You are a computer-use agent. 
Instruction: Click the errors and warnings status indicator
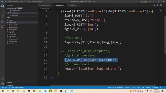tap(4, 88)
